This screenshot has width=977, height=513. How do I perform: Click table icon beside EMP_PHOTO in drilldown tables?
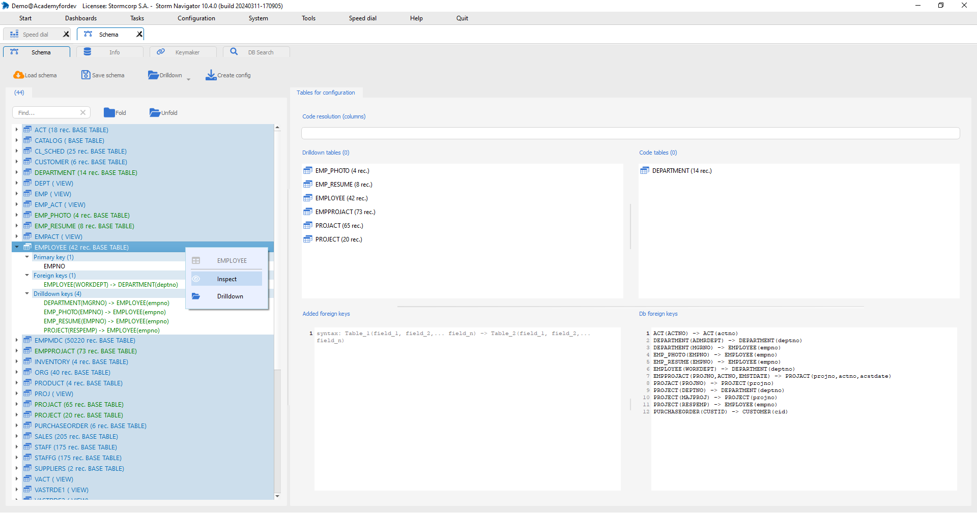(308, 171)
